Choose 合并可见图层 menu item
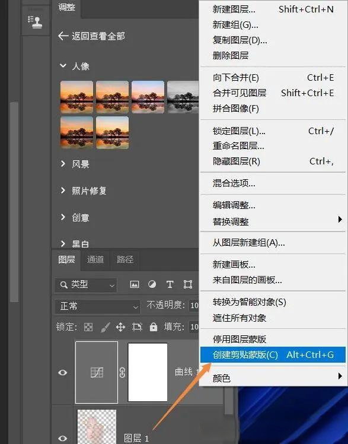348x444 pixels. (273, 93)
